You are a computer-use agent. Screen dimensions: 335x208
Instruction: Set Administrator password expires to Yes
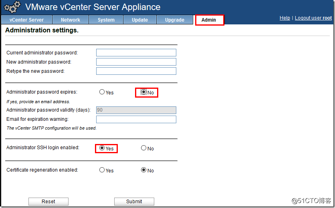point(102,92)
